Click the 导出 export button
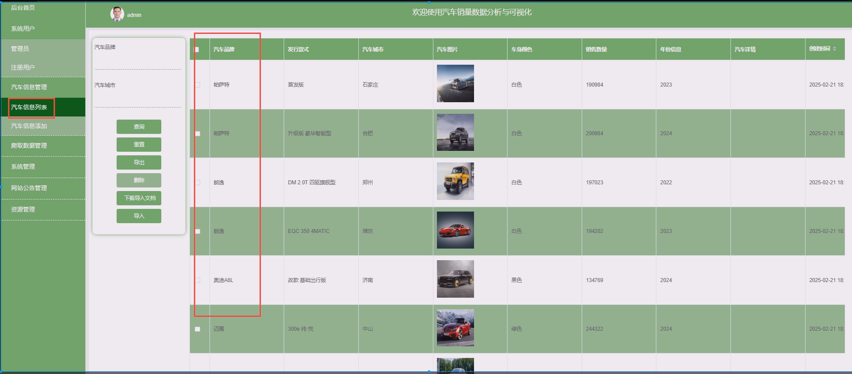Screen dimensions: 852x374 coord(139,162)
